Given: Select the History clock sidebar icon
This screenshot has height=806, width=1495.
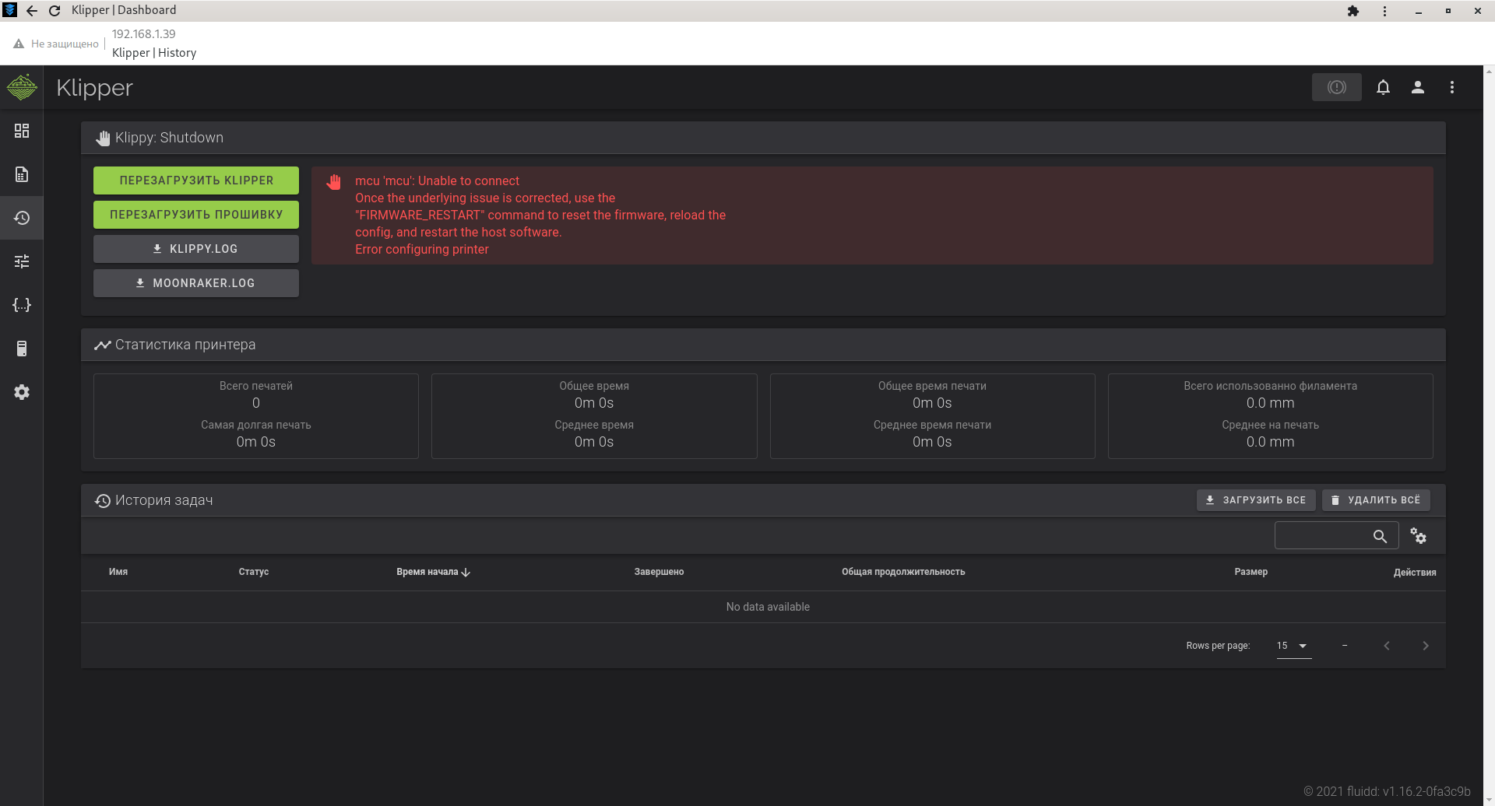Looking at the screenshot, I should click(x=22, y=218).
